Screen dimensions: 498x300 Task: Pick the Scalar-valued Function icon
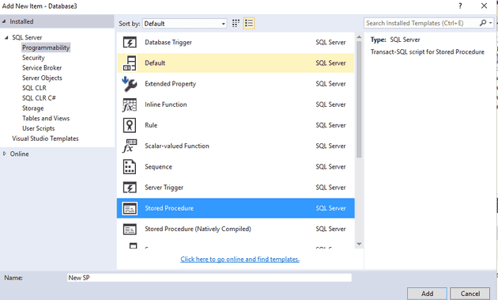point(130,146)
